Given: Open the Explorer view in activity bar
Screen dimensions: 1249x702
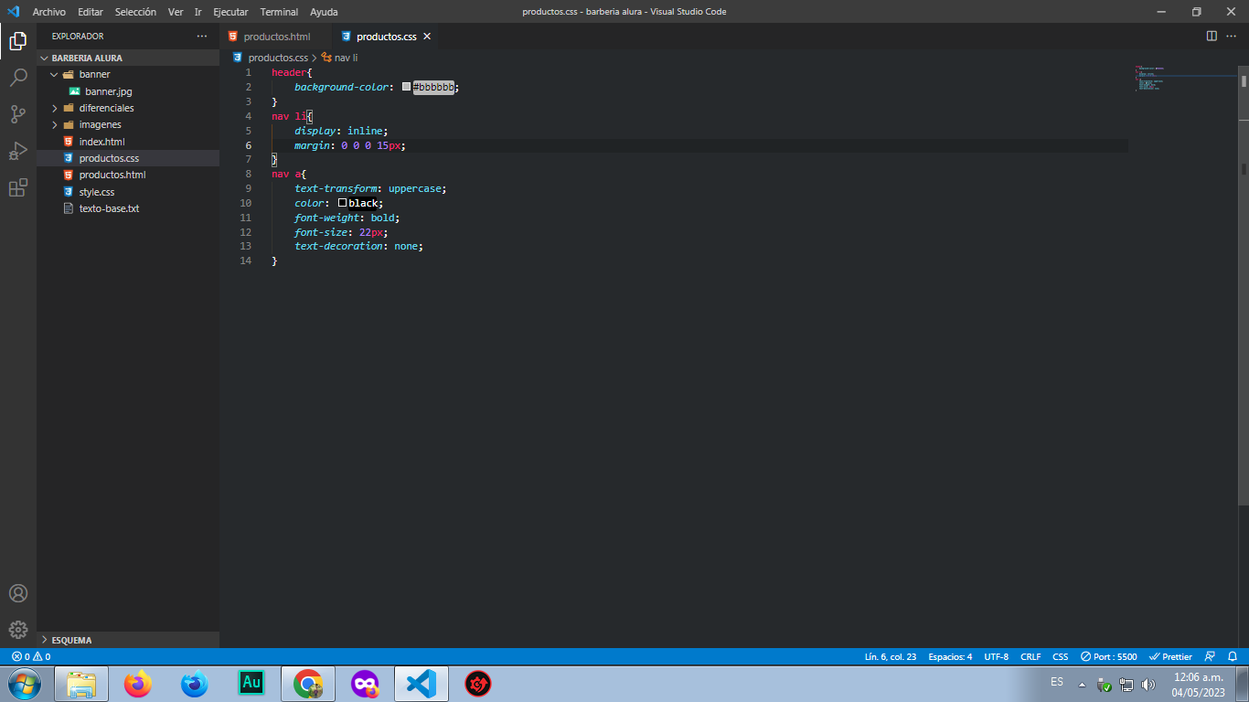Looking at the screenshot, I should [18, 40].
